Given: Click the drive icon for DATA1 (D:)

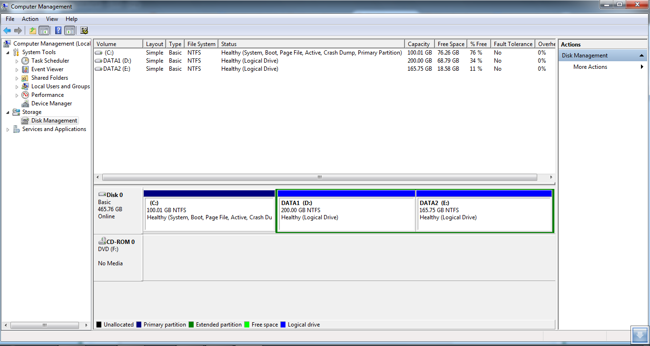Looking at the screenshot, I should (x=98, y=61).
